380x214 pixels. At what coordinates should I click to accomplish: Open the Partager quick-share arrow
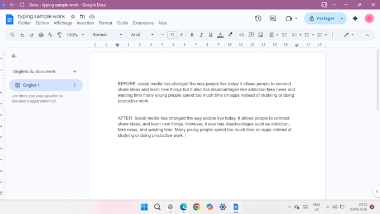pos(342,18)
